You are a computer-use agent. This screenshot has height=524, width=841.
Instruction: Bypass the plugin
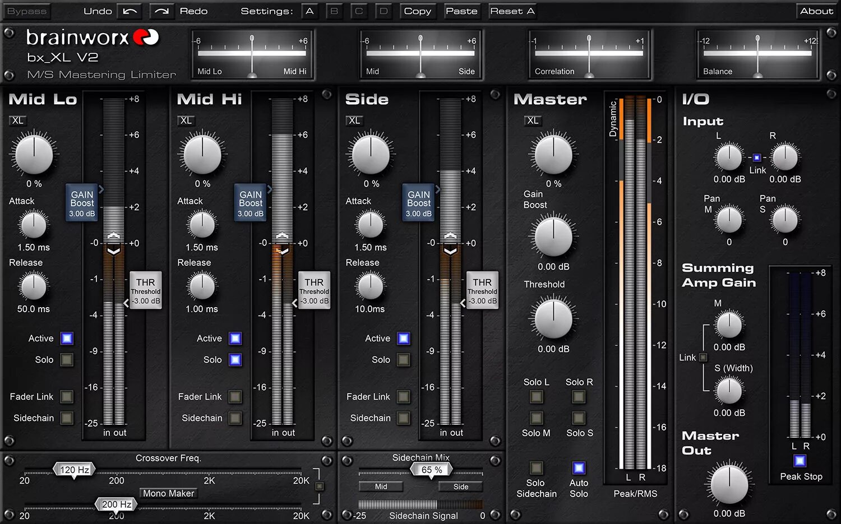[x=26, y=11]
